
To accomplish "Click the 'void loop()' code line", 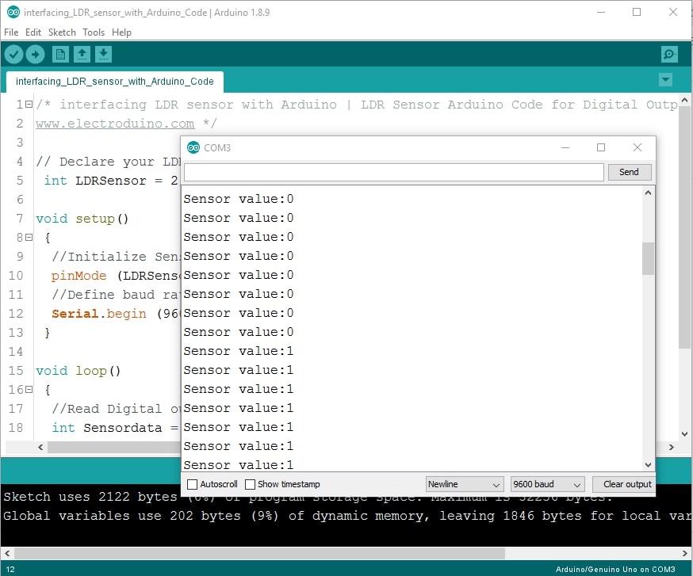I will click(78, 371).
